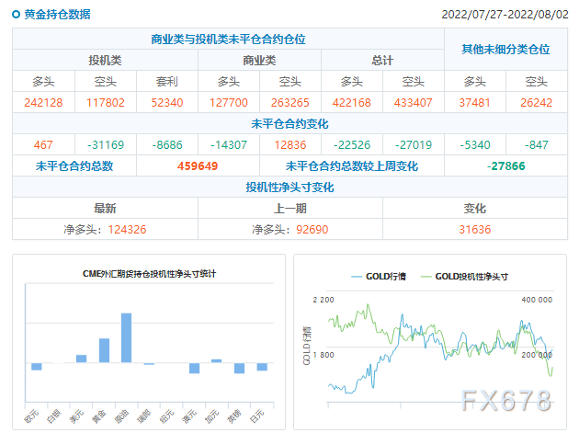The height and width of the screenshot is (433, 579).
Task: Select change value -27019
Action: click(x=414, y=145)
